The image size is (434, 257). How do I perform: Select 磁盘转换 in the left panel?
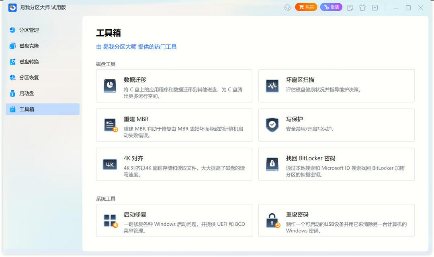[x=29, y=61]
